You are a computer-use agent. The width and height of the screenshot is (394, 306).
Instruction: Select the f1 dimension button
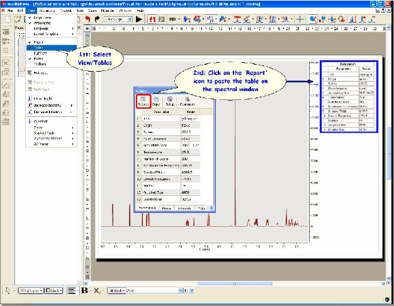152,19
